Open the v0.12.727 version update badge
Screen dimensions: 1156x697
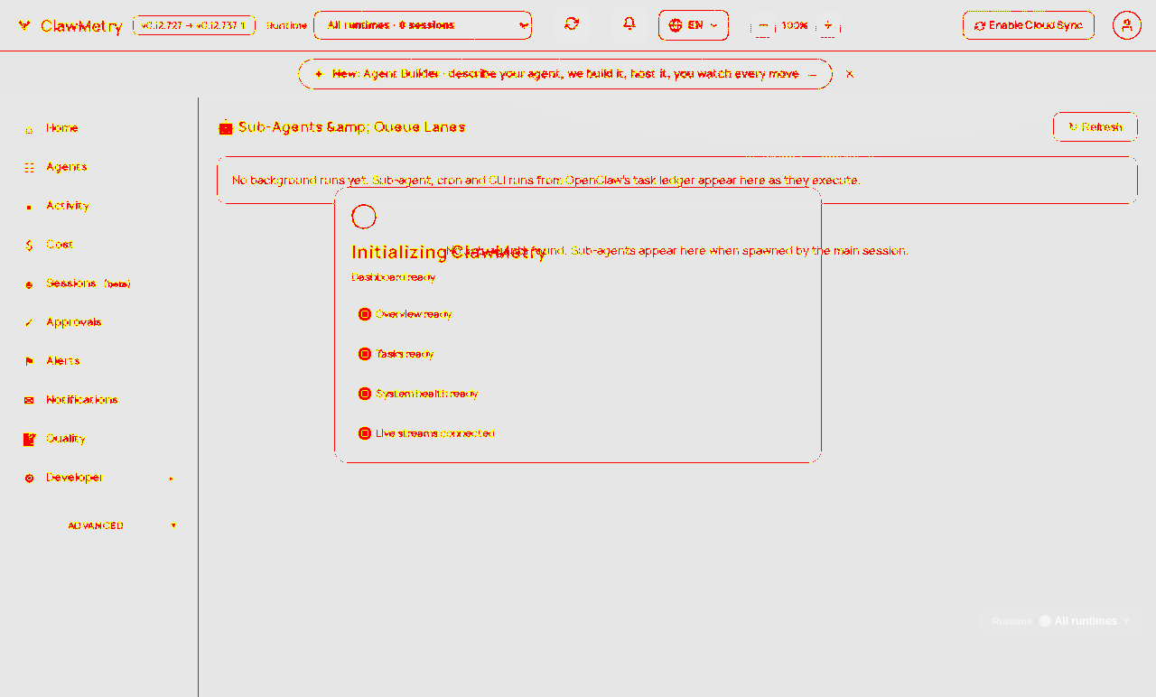[x=194, y=25]
